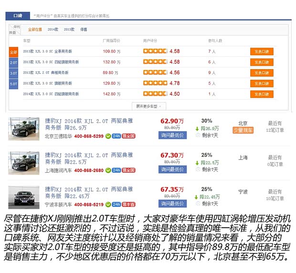Click 最近有12笔订单 text

click(x=275, y=127)
